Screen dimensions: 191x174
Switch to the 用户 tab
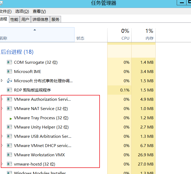point(25,19)
